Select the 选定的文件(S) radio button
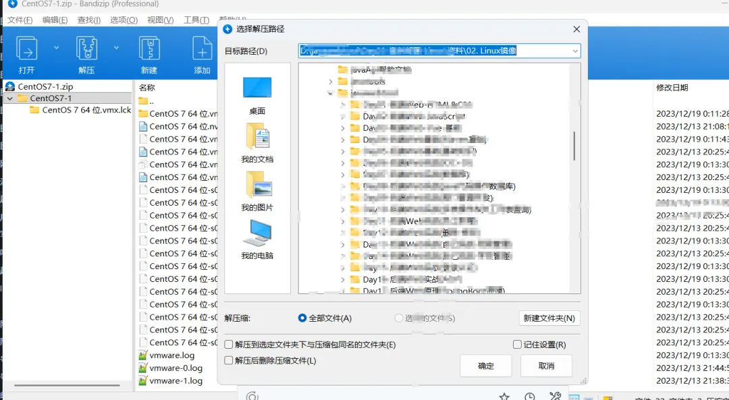The image size is (729, 400). tap(398, 318)
